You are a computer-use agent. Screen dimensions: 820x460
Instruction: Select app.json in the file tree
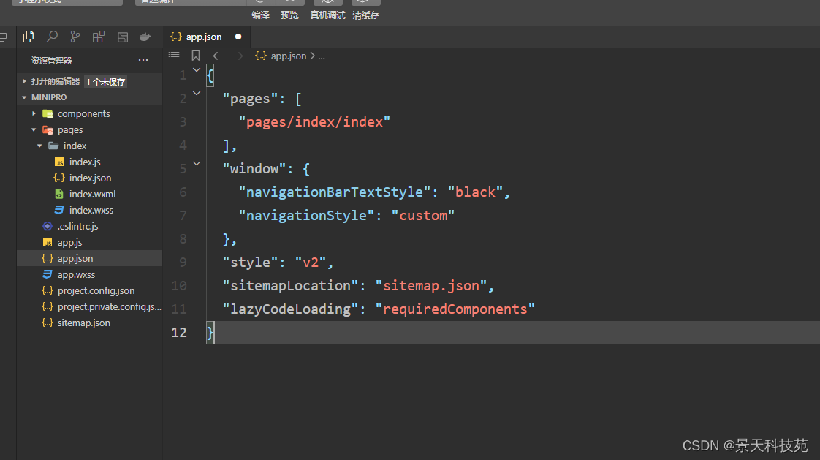pos(89,258)
